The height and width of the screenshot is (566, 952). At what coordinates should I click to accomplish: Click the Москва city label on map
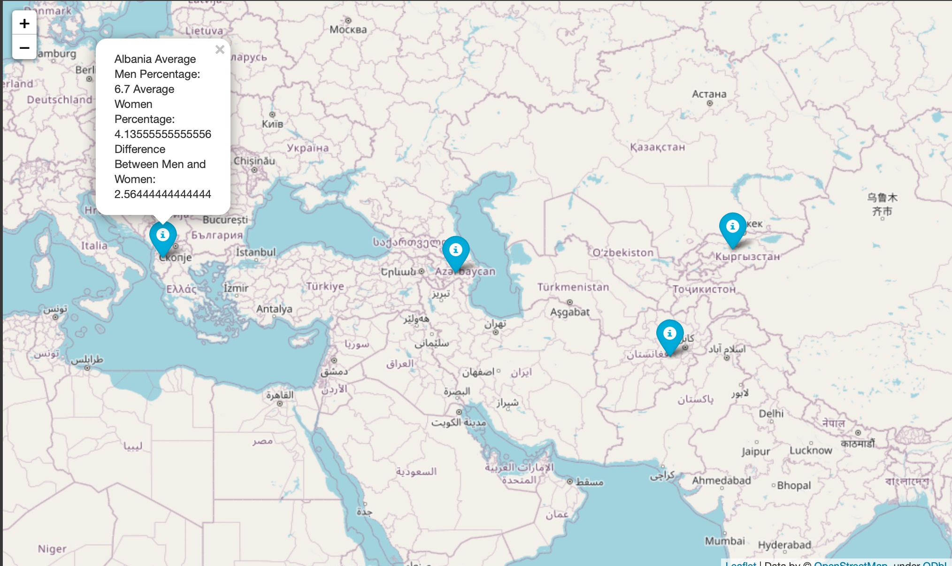(x=348, y=30)
